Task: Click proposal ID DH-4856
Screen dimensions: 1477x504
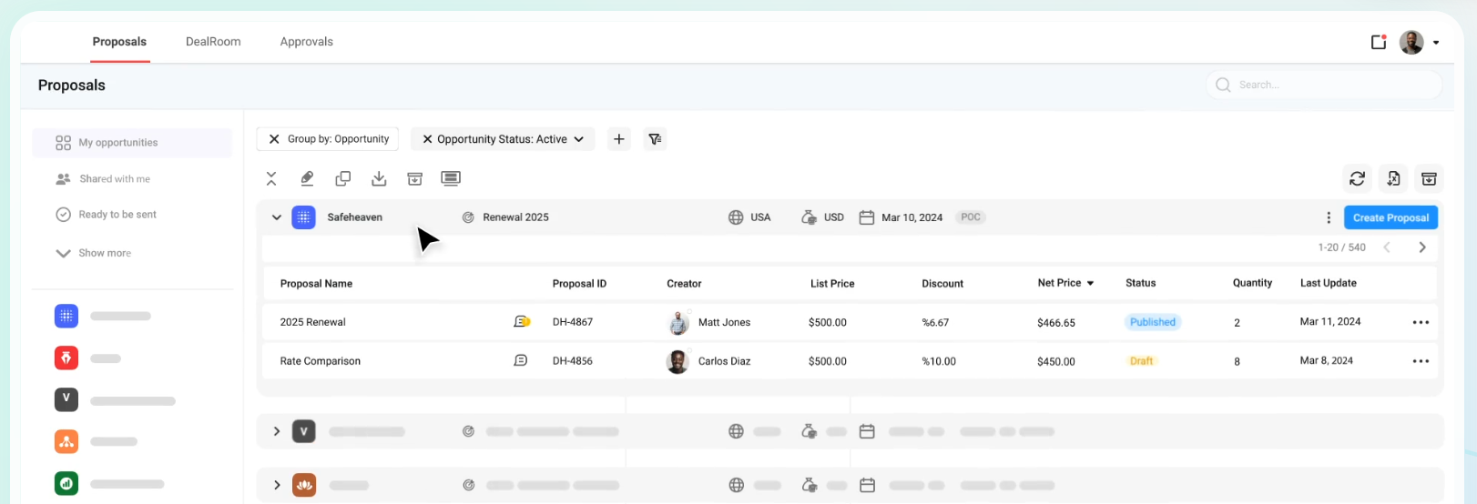Action: tap(572, 361)
